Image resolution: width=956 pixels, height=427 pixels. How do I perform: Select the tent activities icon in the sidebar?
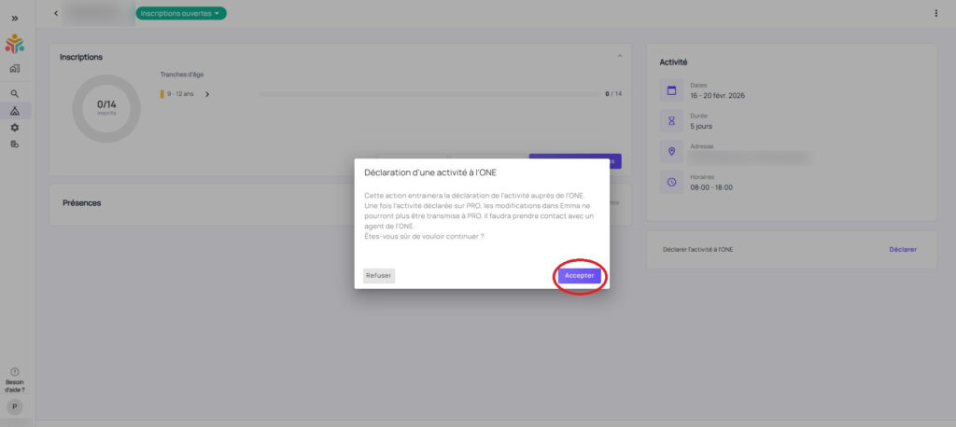[15, 111]
